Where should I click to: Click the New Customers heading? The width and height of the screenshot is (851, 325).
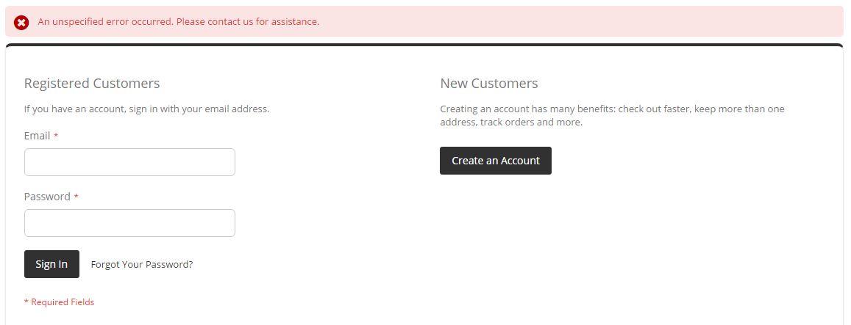point(489,84)
